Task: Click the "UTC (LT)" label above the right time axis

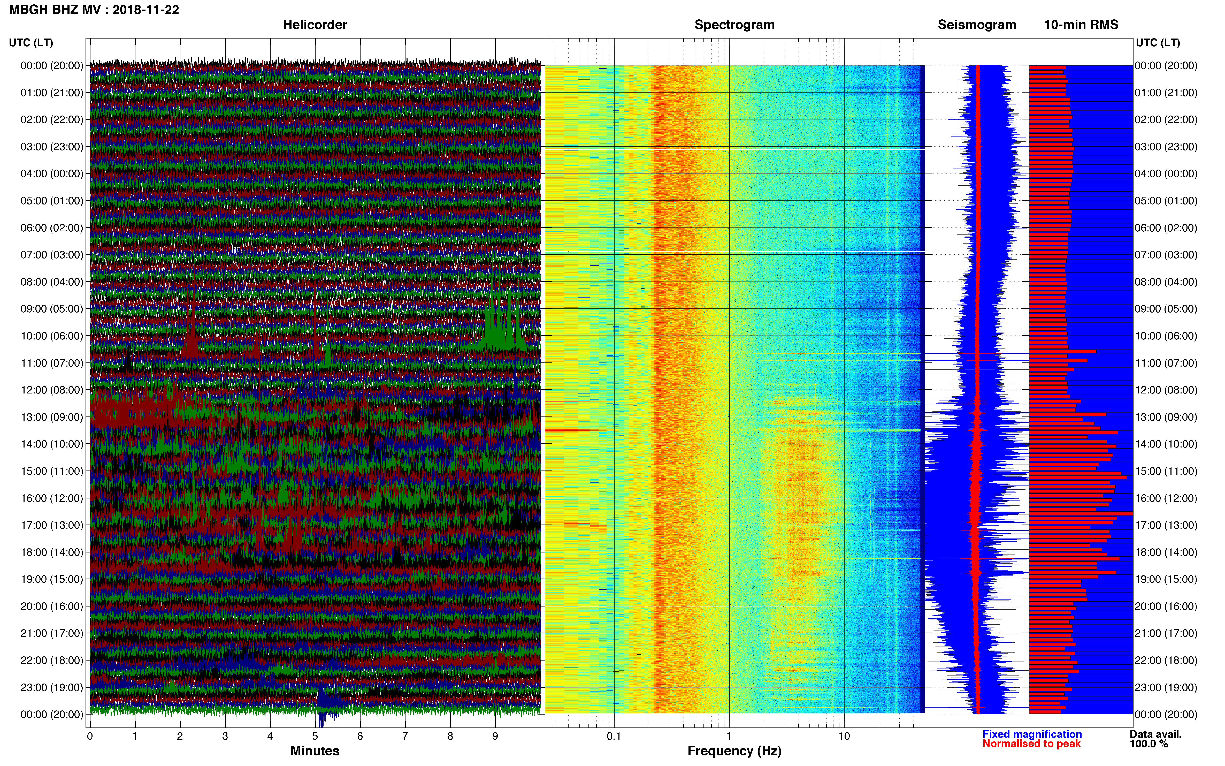Action: [x=1158, y=43]
